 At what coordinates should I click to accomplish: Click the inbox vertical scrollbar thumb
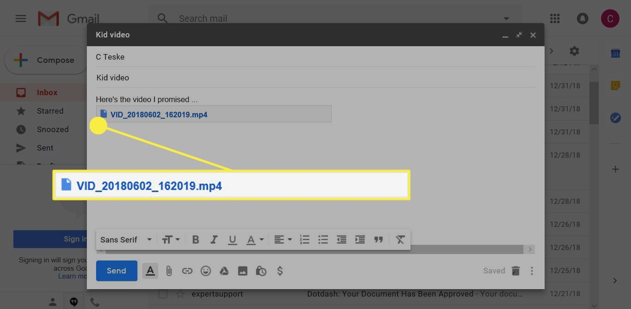(594, 103)
